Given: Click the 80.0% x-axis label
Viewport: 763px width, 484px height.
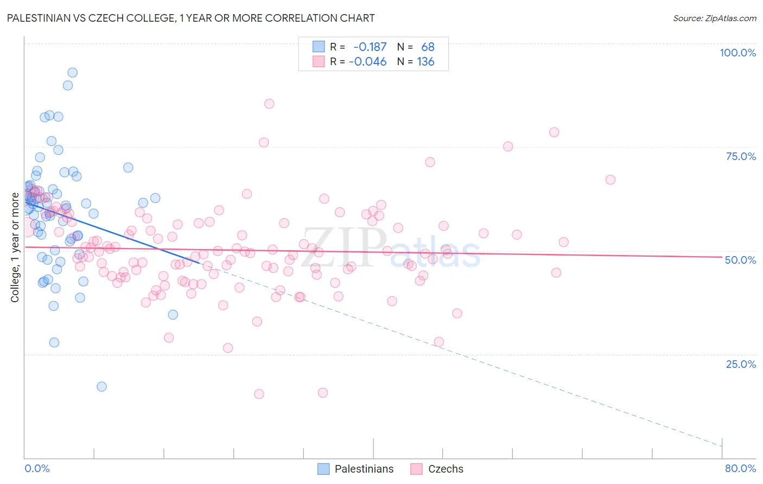Looking at the screenshot, I should click(x=740, y=468).
